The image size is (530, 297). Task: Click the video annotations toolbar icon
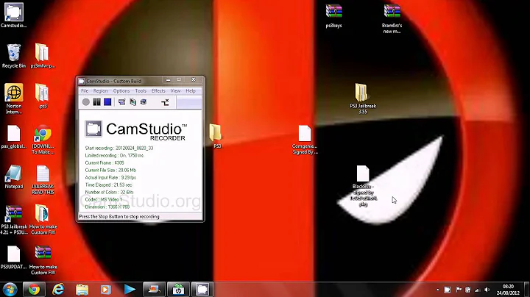(x=132, y=102)
